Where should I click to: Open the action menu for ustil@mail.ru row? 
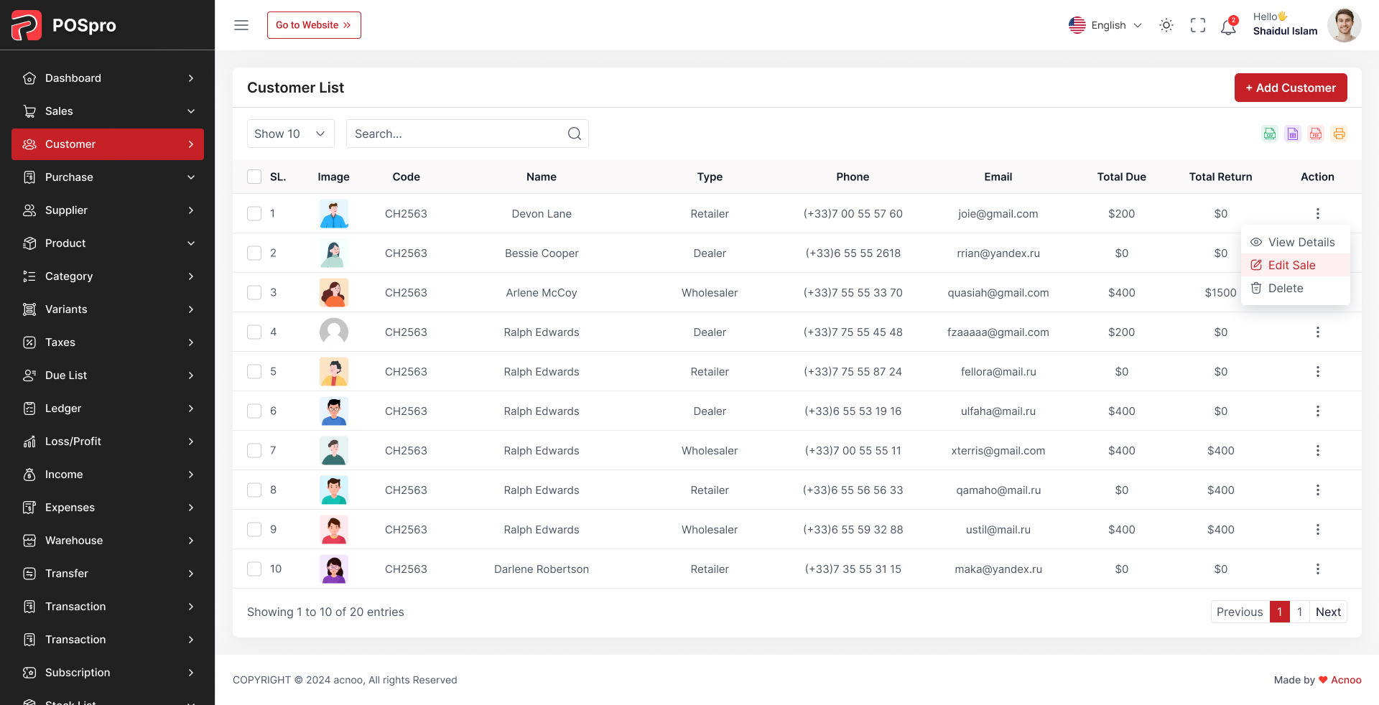(1317, 529)
